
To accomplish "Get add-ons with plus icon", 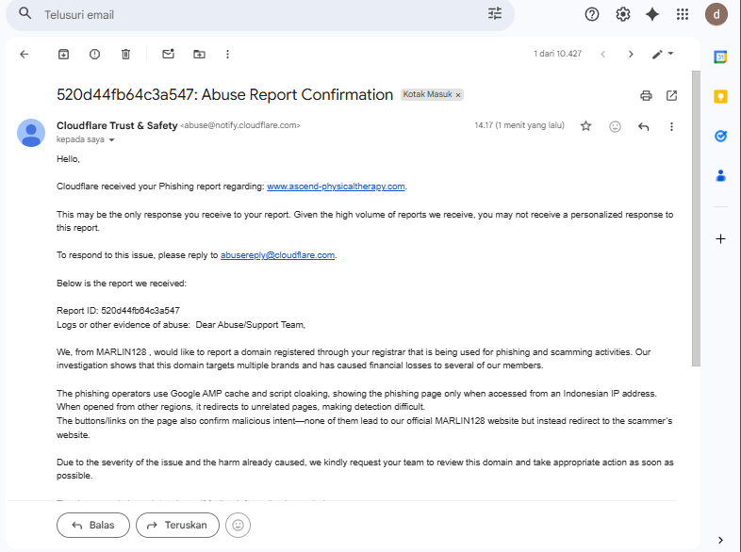I will [720, 239].
